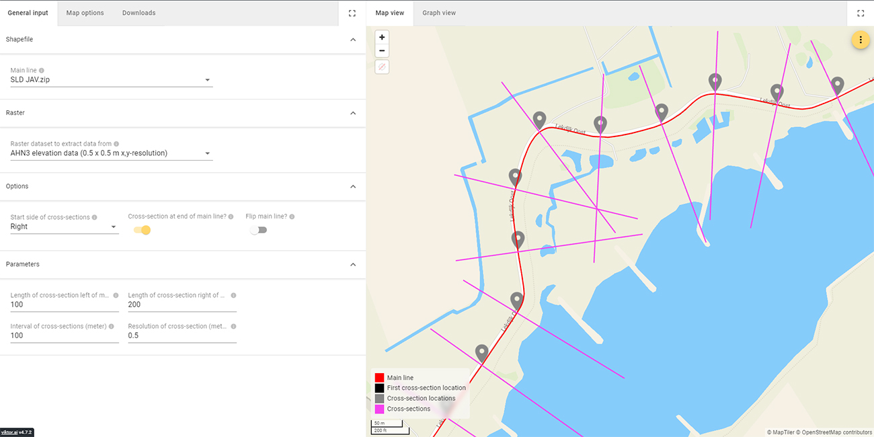Open the Main line shapefile dropdown
The image size is (874, 437).
(112, 80)
